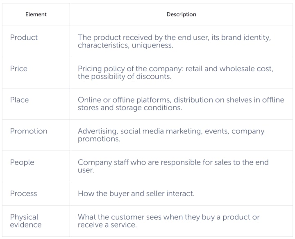
Task: Click the online or offline platforms description
Action: click(181, 104)
